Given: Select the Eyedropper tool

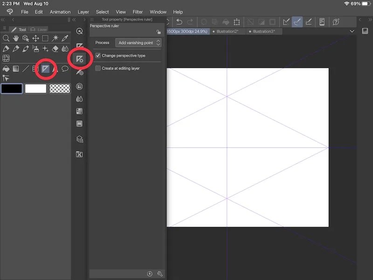Looking at the screenshot, I should [64, 39].
